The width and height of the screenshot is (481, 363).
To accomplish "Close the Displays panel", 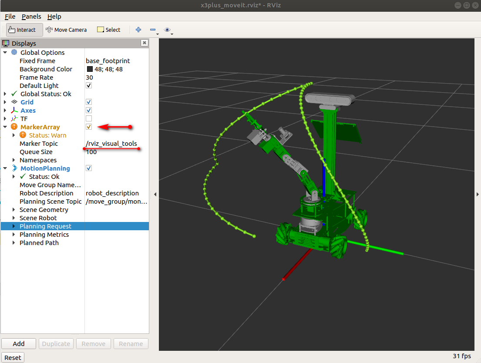I will point(145,43).
